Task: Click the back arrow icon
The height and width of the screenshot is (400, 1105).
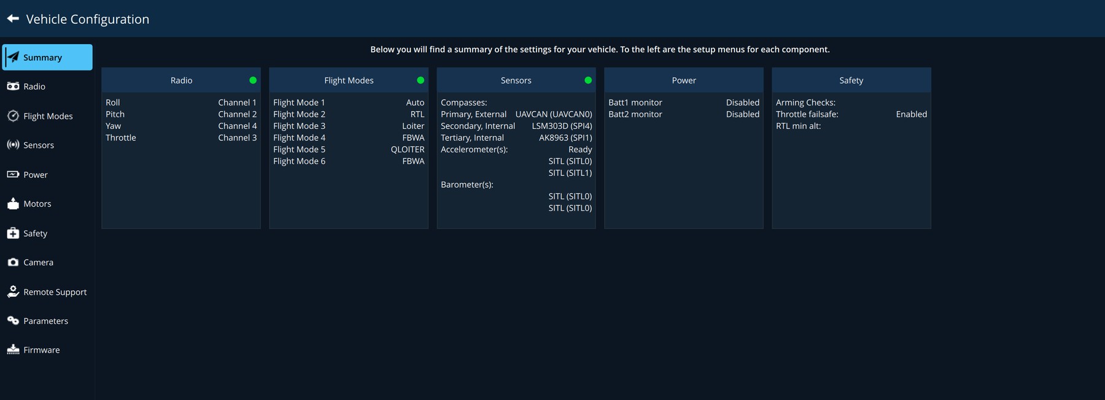Action: [x=13, y=19]
